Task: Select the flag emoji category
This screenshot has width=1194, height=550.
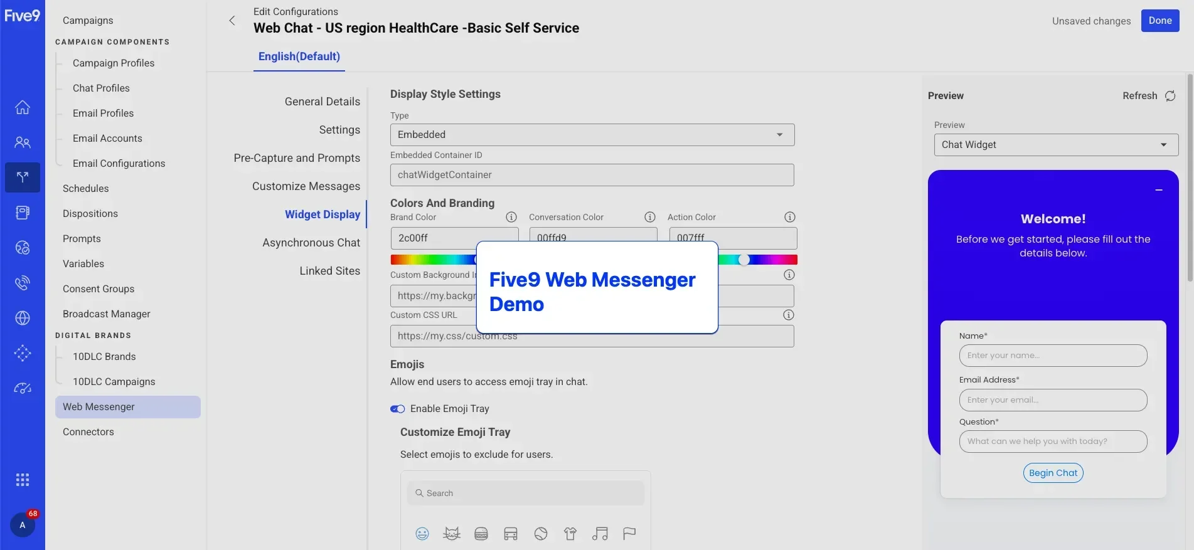Action: pyautogui.click(x=629, y=534)
